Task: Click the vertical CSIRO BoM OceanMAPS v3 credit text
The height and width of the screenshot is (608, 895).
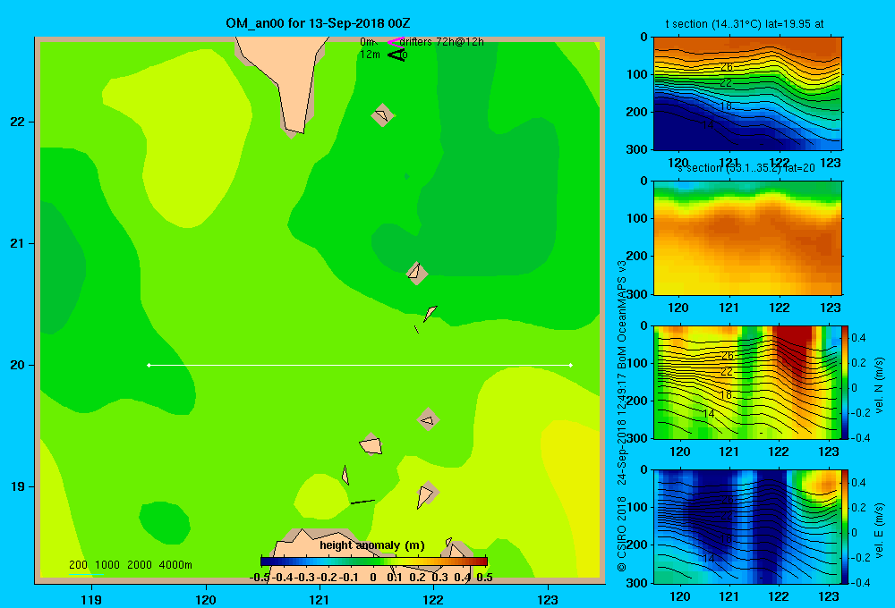Action: [x=622, y=417]
